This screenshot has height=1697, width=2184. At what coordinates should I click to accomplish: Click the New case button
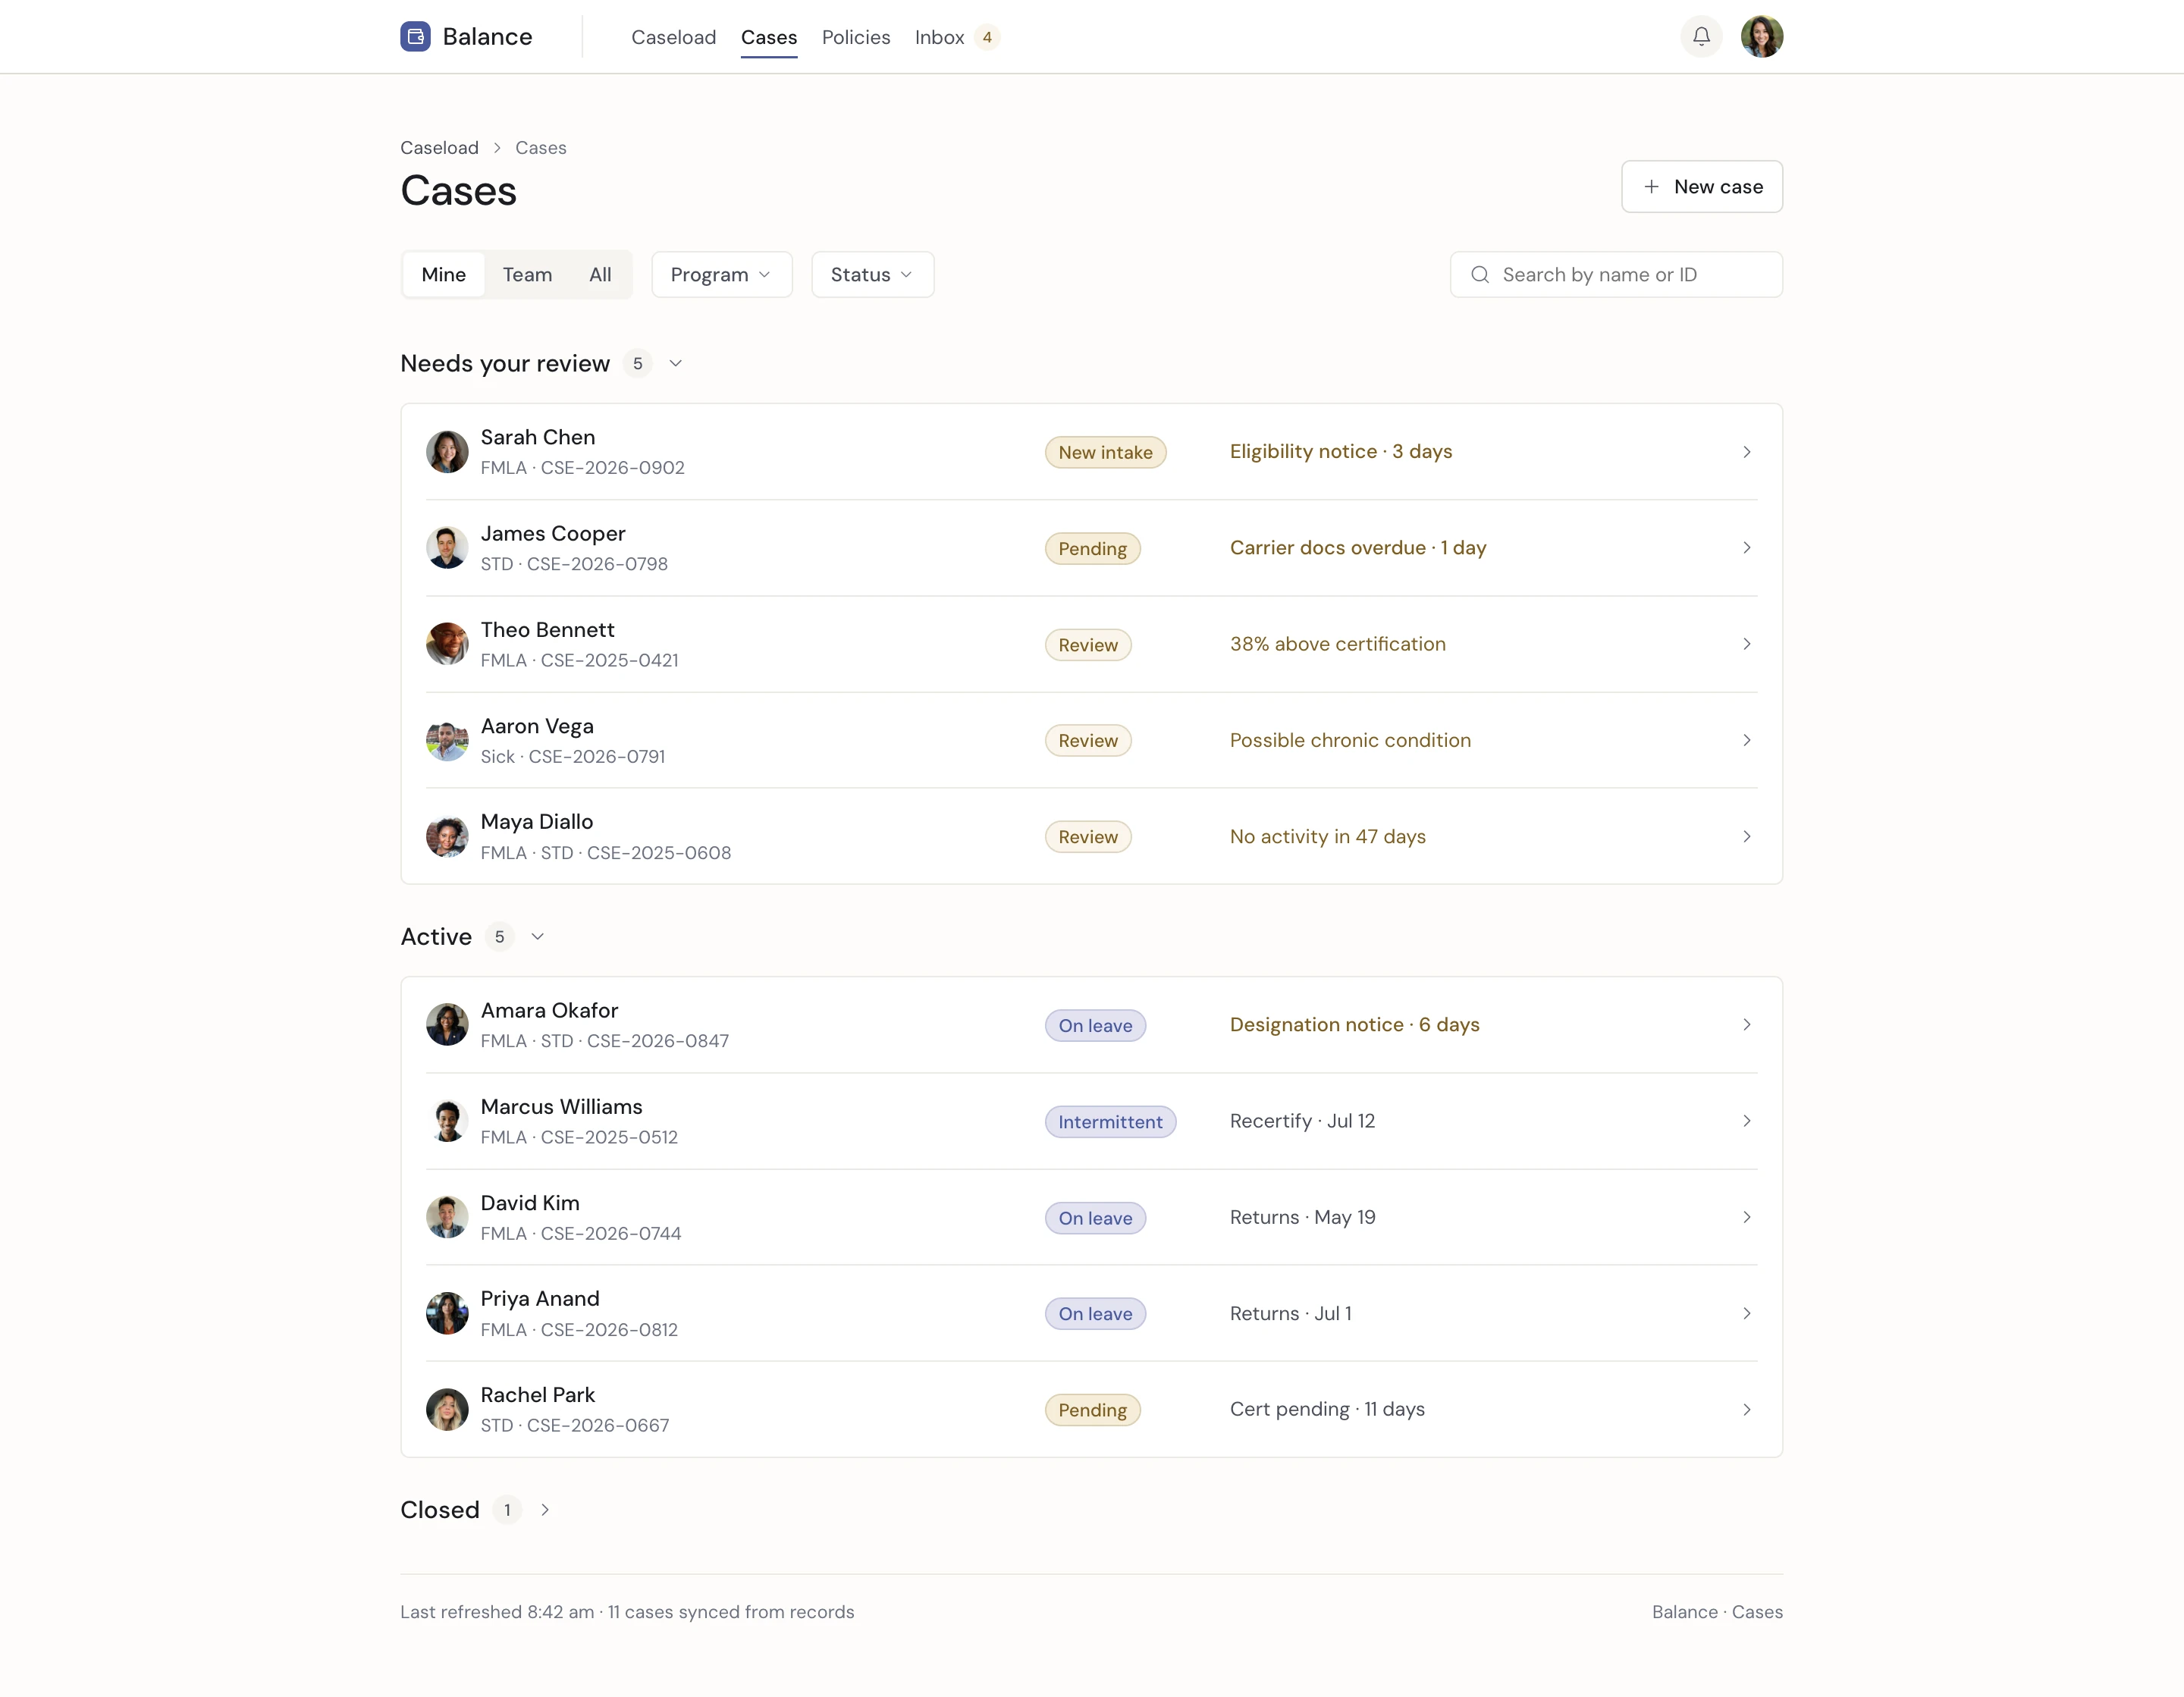(x=1702, y=187)
